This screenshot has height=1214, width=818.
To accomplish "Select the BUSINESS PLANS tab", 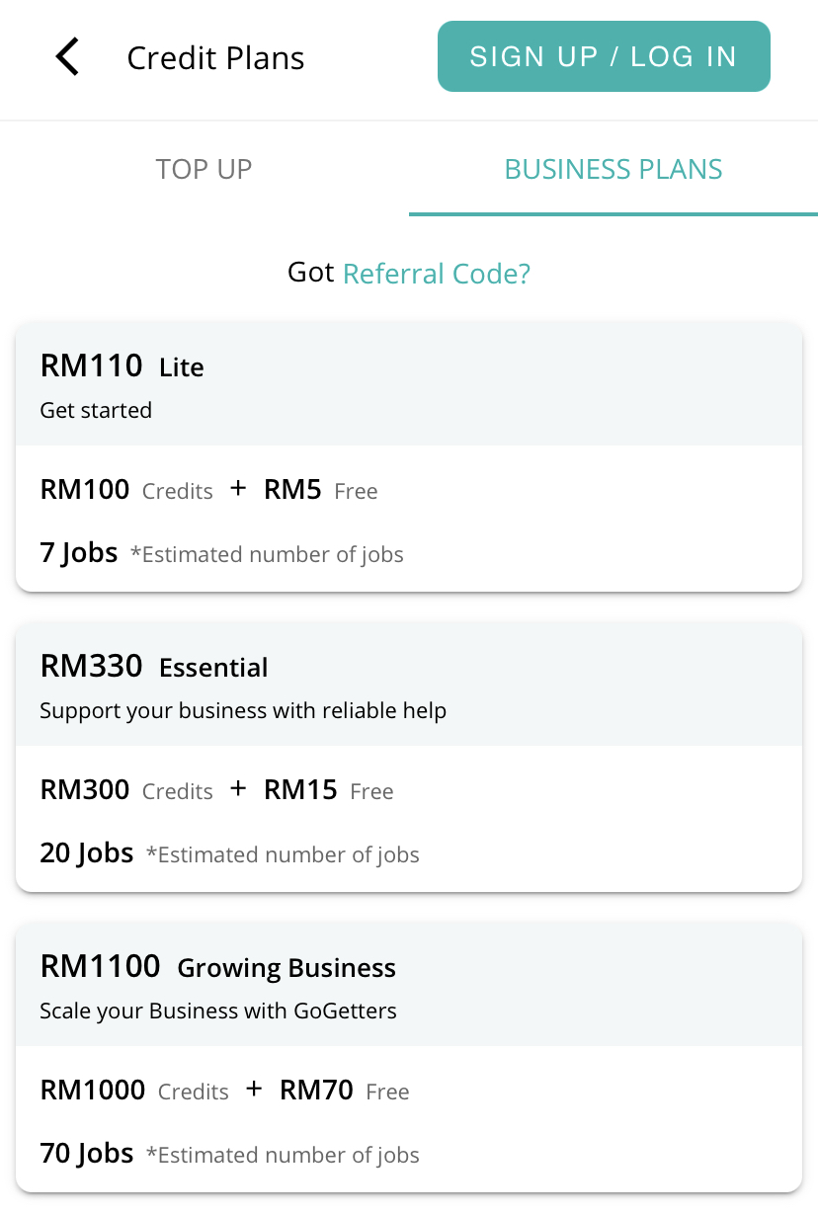I will point(613,169).
